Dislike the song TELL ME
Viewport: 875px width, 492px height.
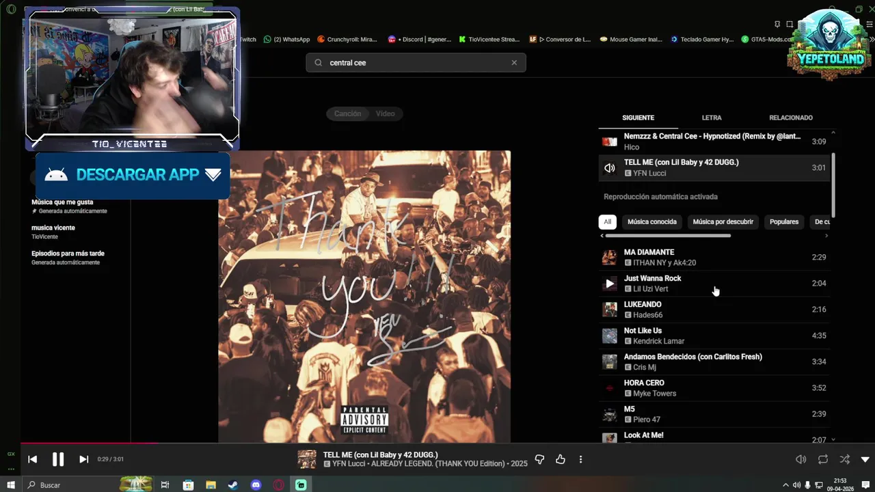point(539,459)
